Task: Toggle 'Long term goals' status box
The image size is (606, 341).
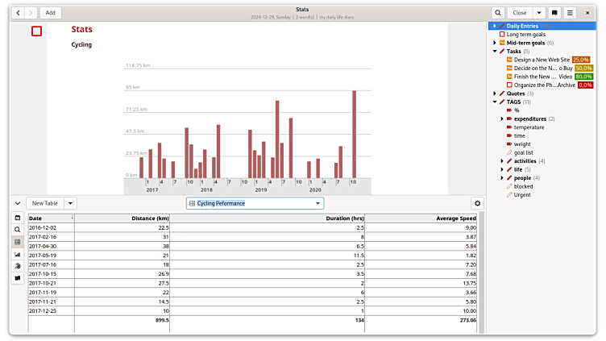Action: pos(502,35)
